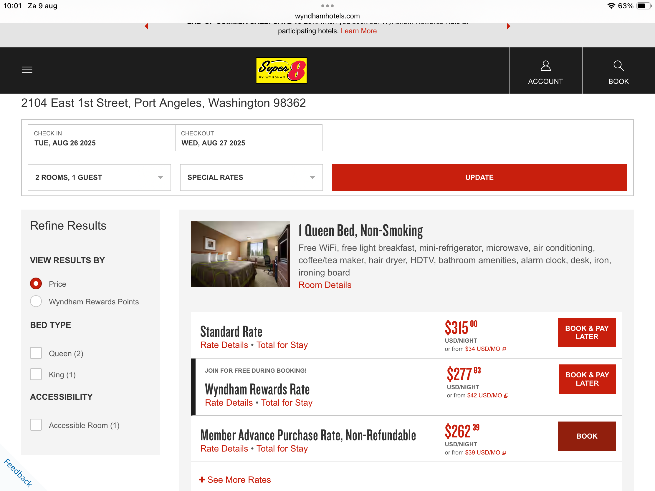The image size is (655, 491).
Task: Click Book & Pay Later for Standard Rate
Action: (x=586, y=332)
